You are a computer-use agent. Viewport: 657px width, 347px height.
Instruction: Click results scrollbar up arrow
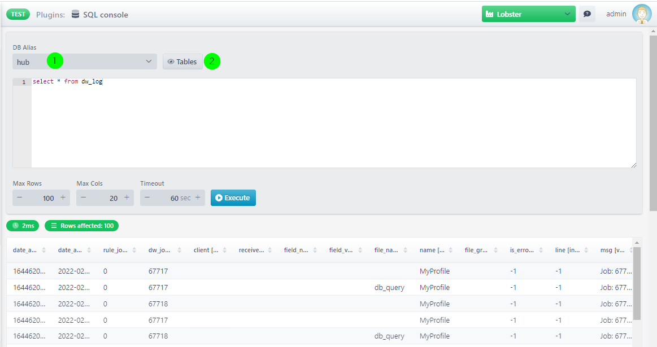pos(637,243)
